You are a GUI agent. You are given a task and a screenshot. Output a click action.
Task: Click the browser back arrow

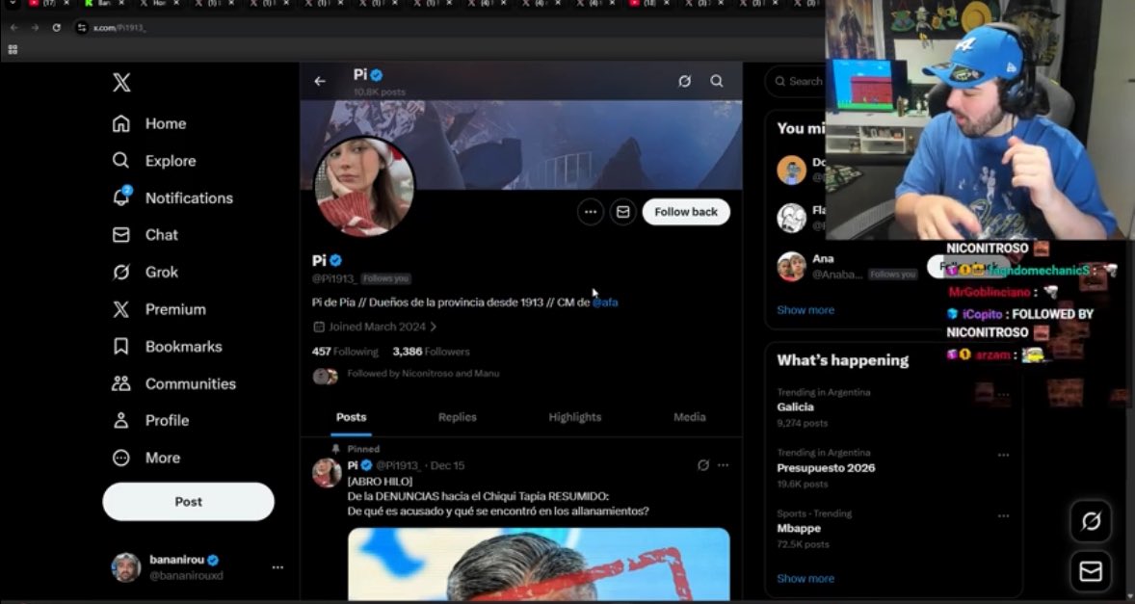(13, 28)
